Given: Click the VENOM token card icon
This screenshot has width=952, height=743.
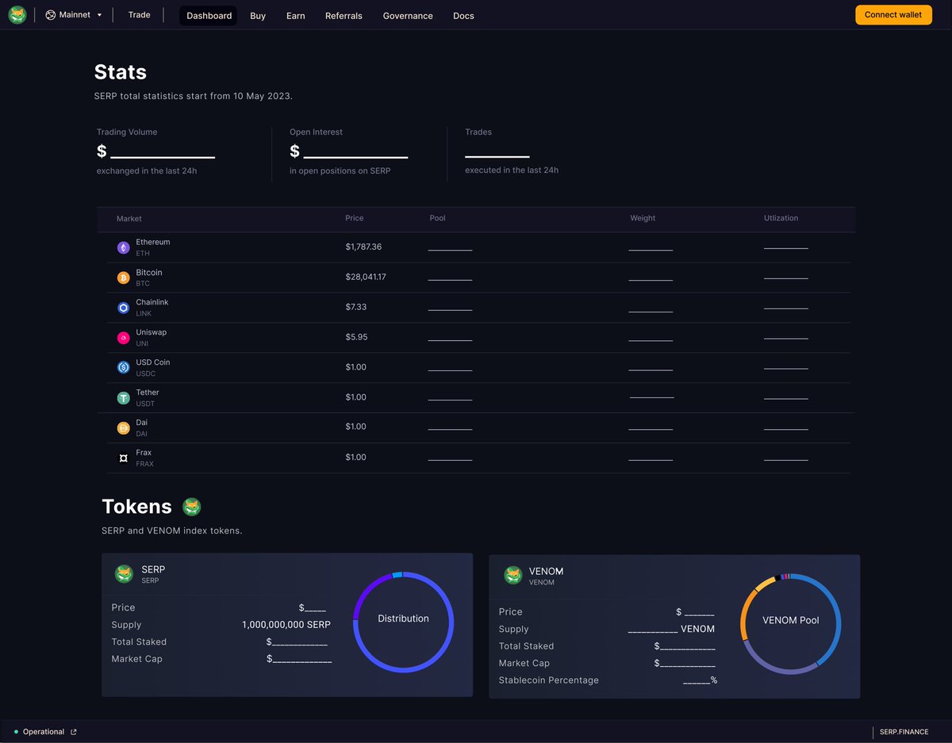Looking at the screenshot, I should [513, 576].
